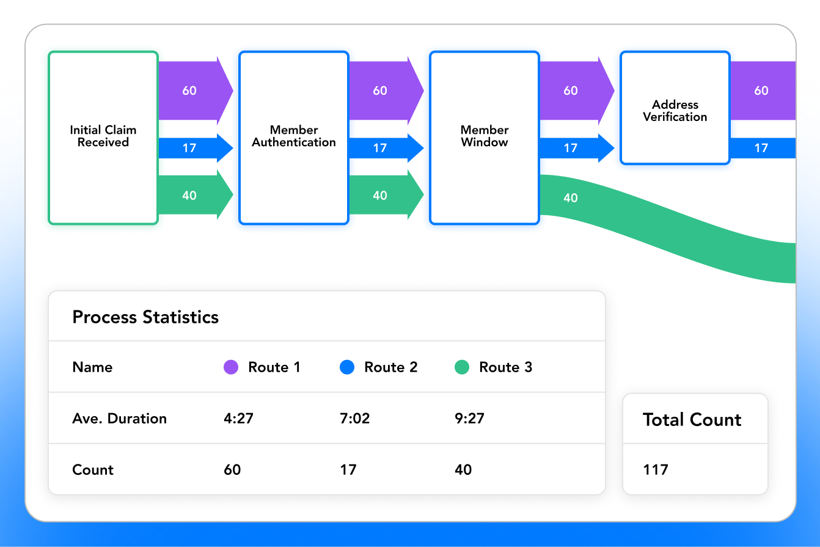Select the Initial Claim Received node
This screenshot has width=820, height=547.
coord(103,136)
